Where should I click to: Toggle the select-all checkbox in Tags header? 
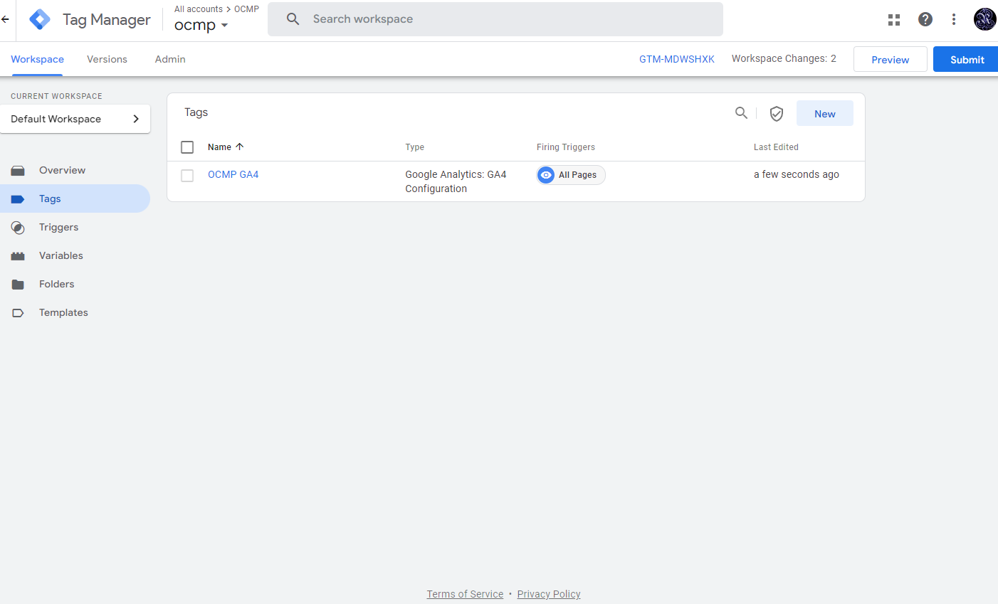pyautogui.click(x=187, y=147)
